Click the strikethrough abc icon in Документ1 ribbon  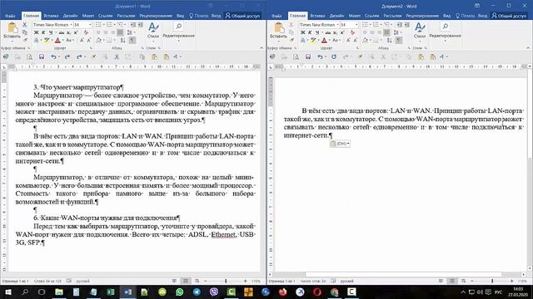[62, 32]
